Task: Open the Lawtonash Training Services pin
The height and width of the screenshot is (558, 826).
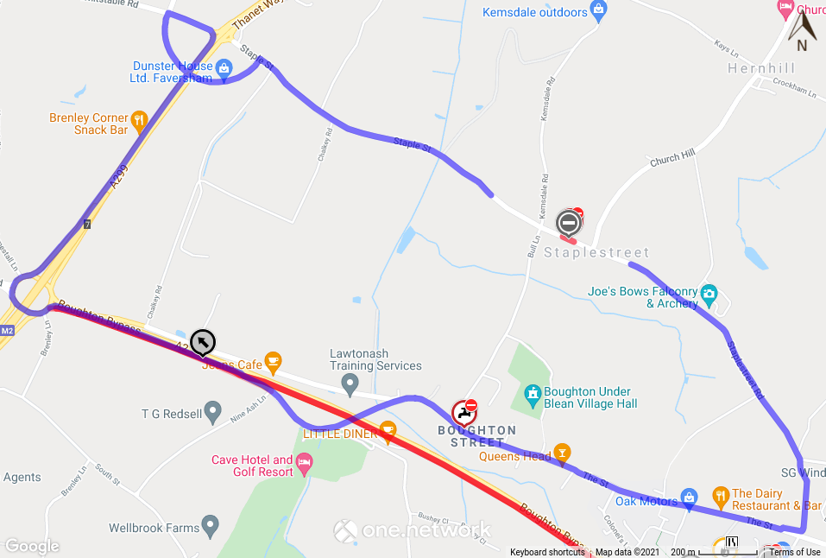Action: coord(350,385)
